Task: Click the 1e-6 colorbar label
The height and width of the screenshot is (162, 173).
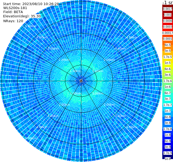Action: click(x=168, y=87)
